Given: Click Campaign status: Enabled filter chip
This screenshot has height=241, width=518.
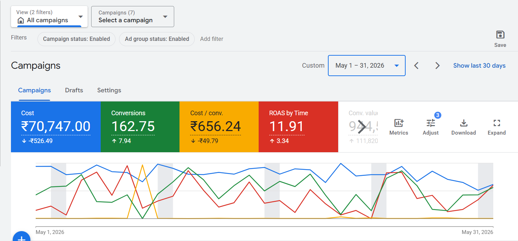Looking at the screenshot, I should [x=76, y=39].
